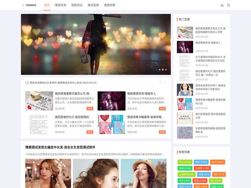
Task: Open sidebar article 挽回爱情的句子,看一次感动一次
Action: click(x=210, y=73)
